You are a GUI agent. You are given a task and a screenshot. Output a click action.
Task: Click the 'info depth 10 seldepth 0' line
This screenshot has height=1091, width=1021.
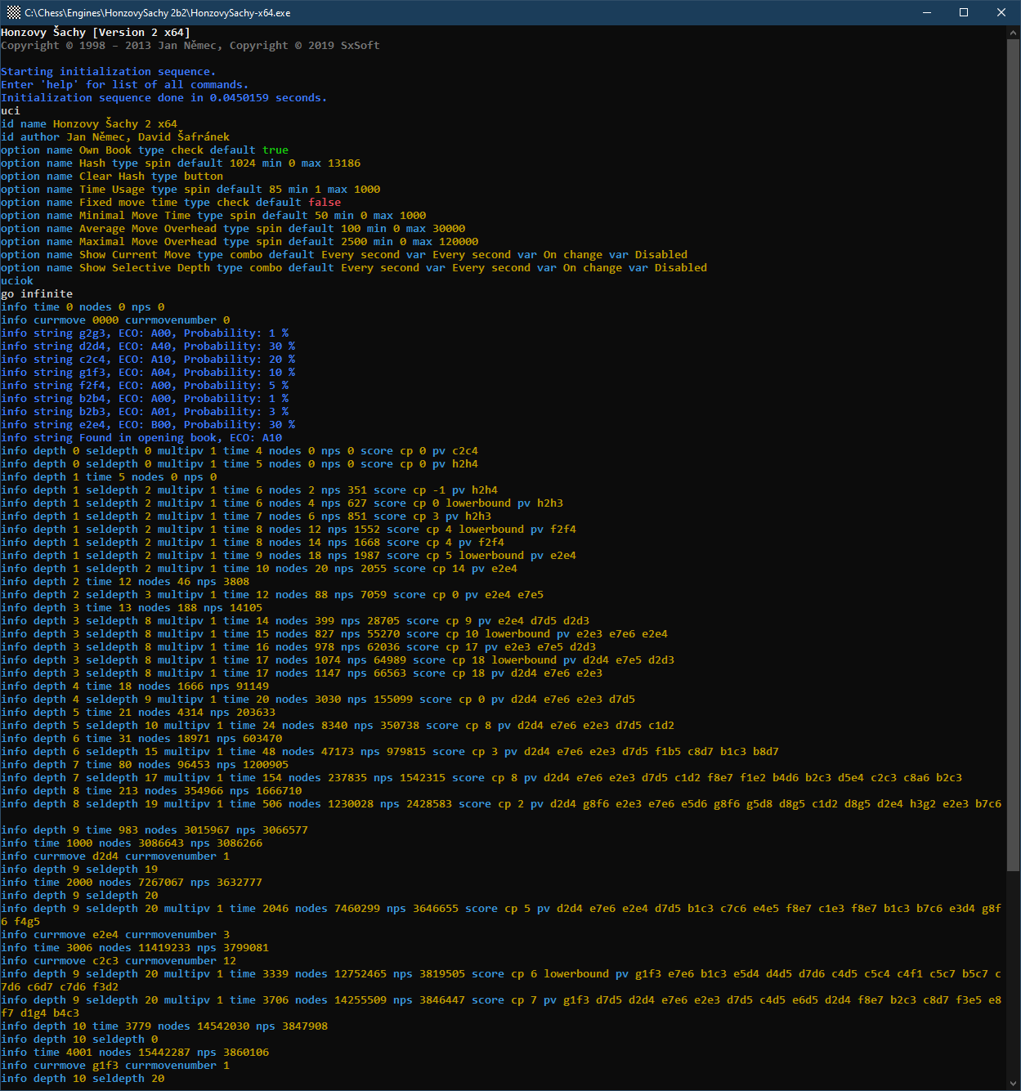[x=79, y=1040]
